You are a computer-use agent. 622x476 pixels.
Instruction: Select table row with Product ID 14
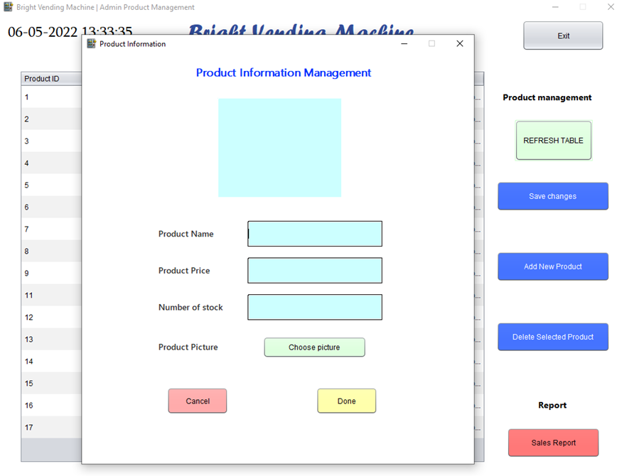pos(52,361)
